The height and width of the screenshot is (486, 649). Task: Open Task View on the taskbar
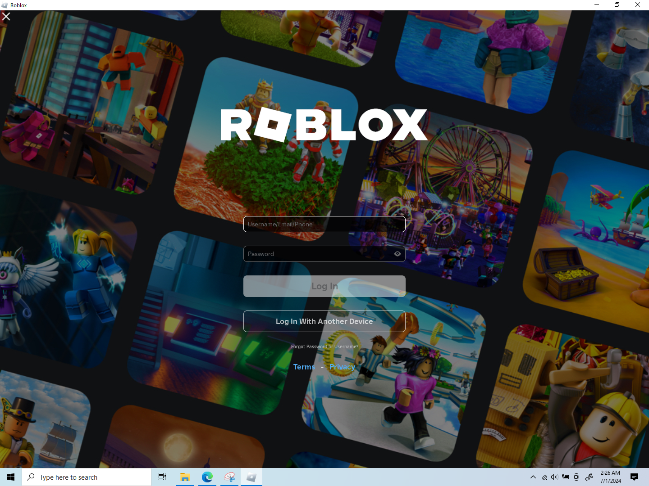(x=162, y=477)
